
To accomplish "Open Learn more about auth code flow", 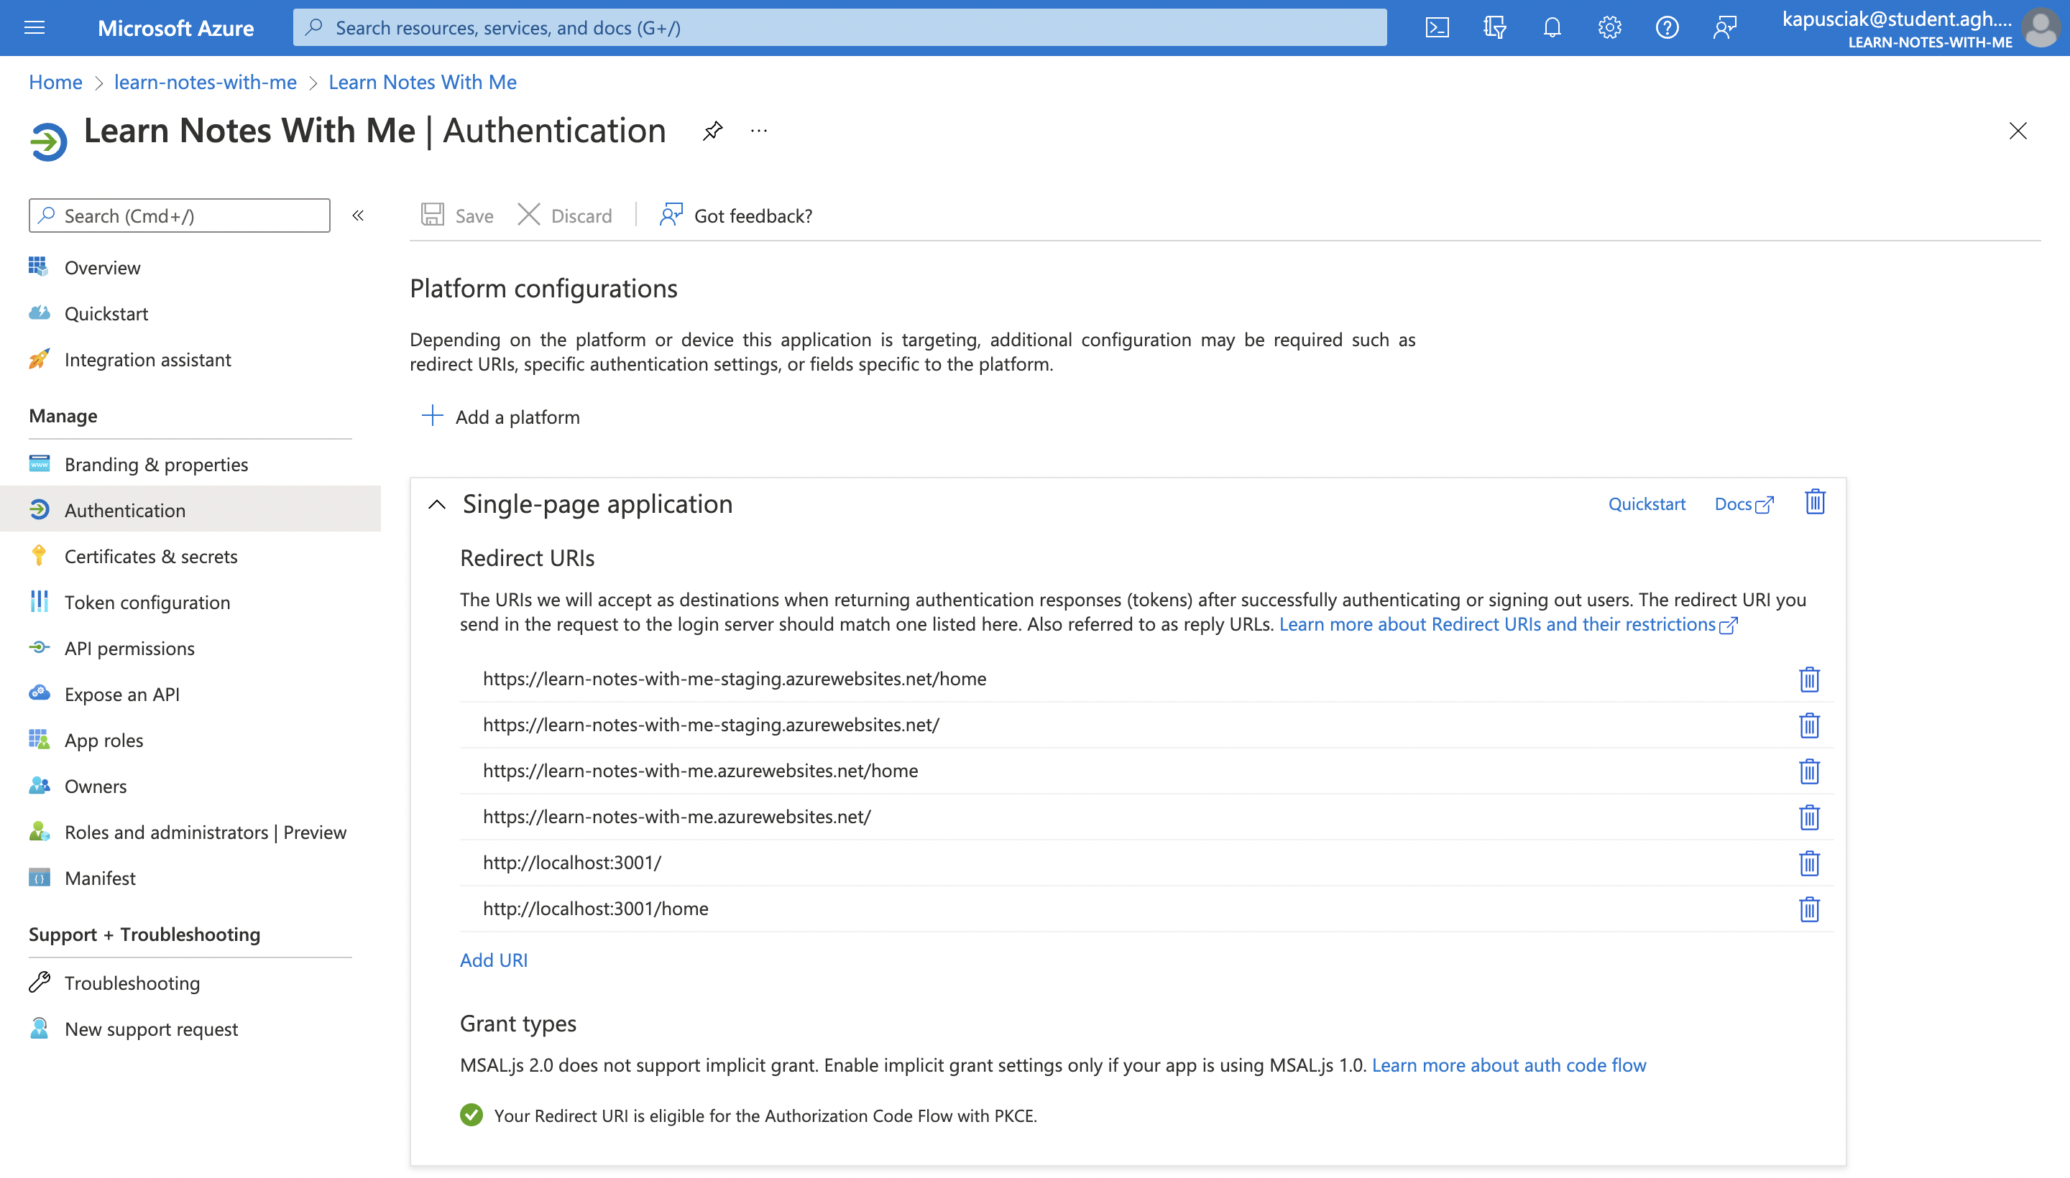I will coord(1508,1065).
